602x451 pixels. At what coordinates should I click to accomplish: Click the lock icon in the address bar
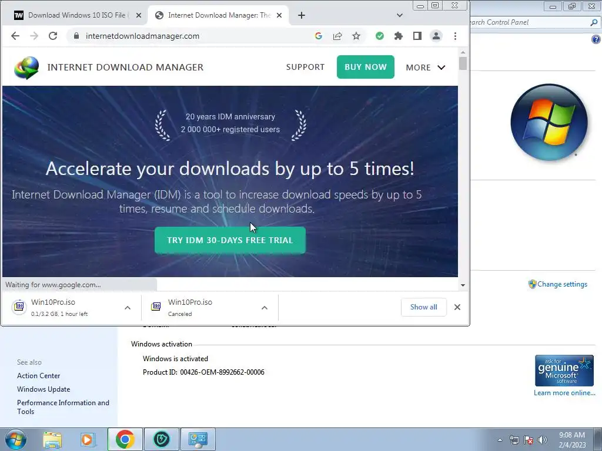76,36
